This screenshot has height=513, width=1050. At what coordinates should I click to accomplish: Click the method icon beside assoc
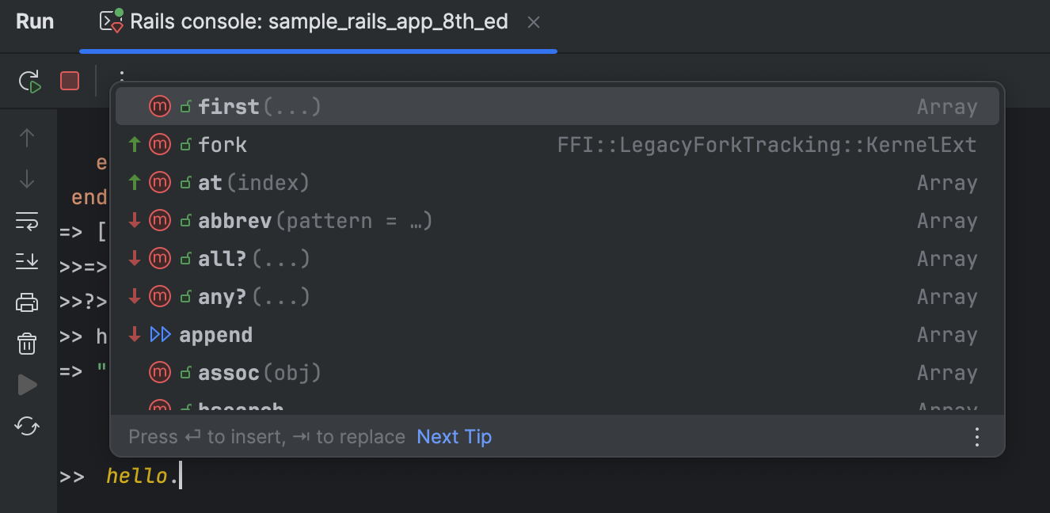(x=160, y=373)
